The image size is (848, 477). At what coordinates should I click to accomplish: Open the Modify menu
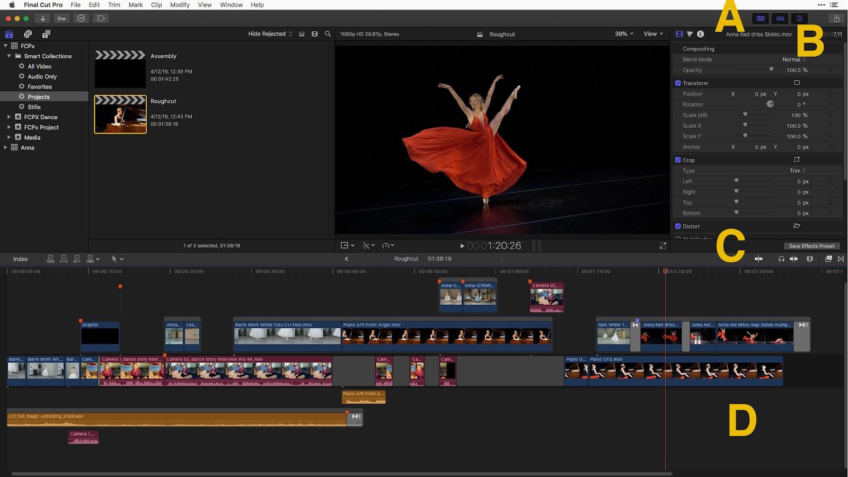pos(180,5)
